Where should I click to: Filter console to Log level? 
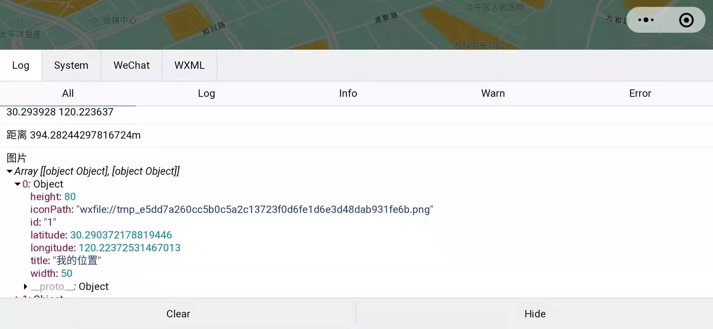[x=206, y=94]
